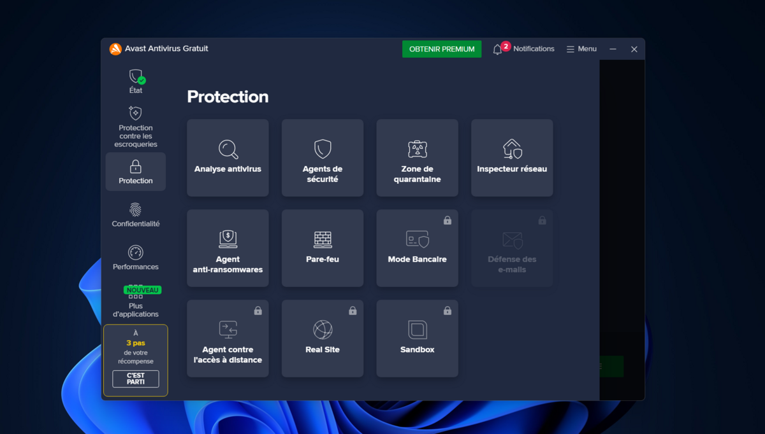The image size is (765, 434).
Task: Click the lock badge on Mode Bancaire
Action: click(448, 220)
